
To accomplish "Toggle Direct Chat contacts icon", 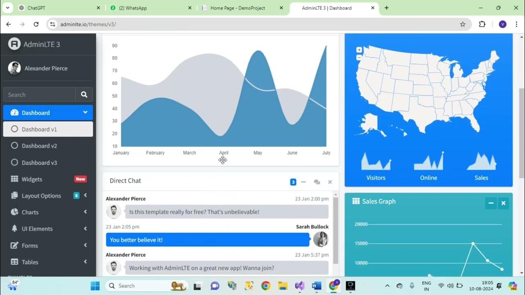I will pos(317,182).
